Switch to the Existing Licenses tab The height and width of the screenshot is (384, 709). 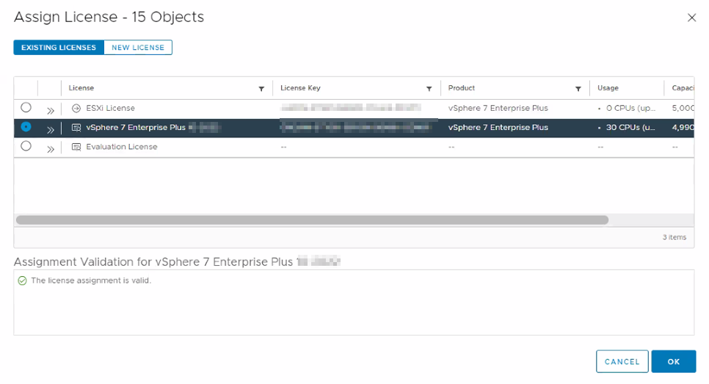[59, 48]
